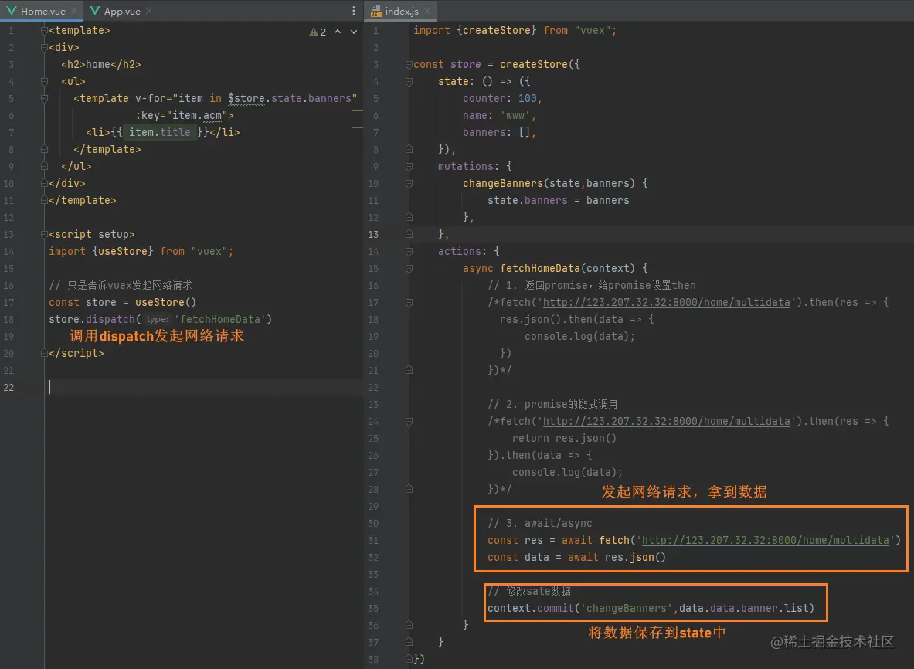
Task: Fold the <ul> element at line 4
Action: pyautogui.click(x=44, y=82)
